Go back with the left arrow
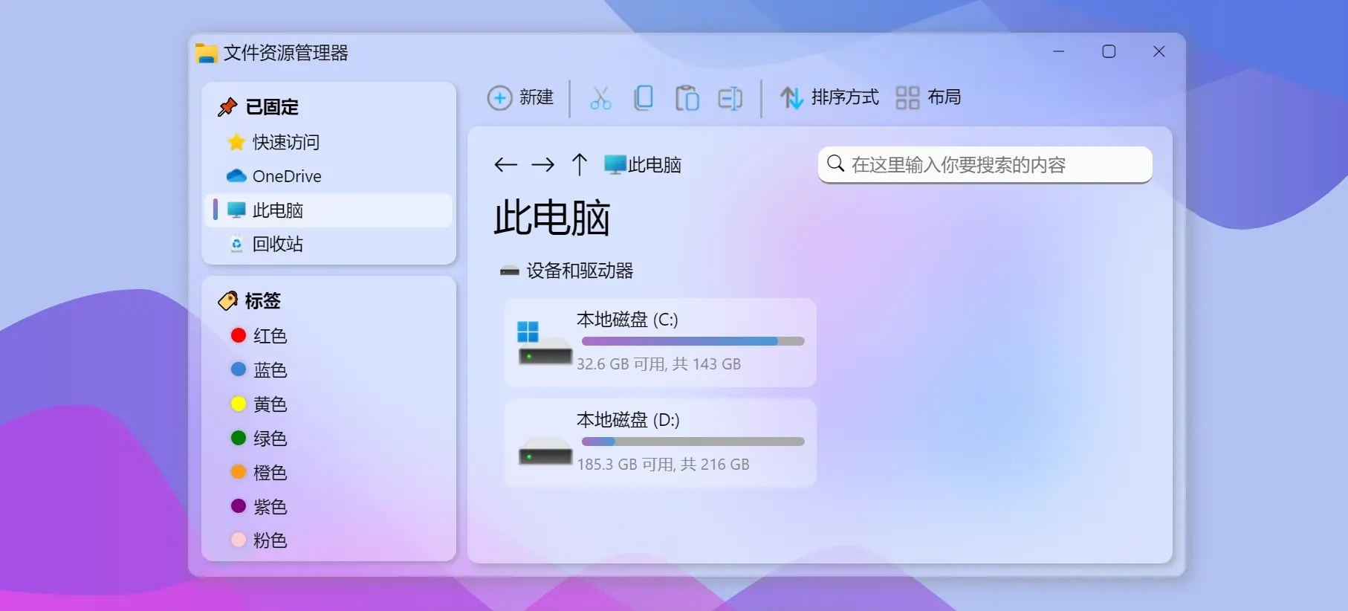This screenshot has width=1348, height=611. [505, 165]
